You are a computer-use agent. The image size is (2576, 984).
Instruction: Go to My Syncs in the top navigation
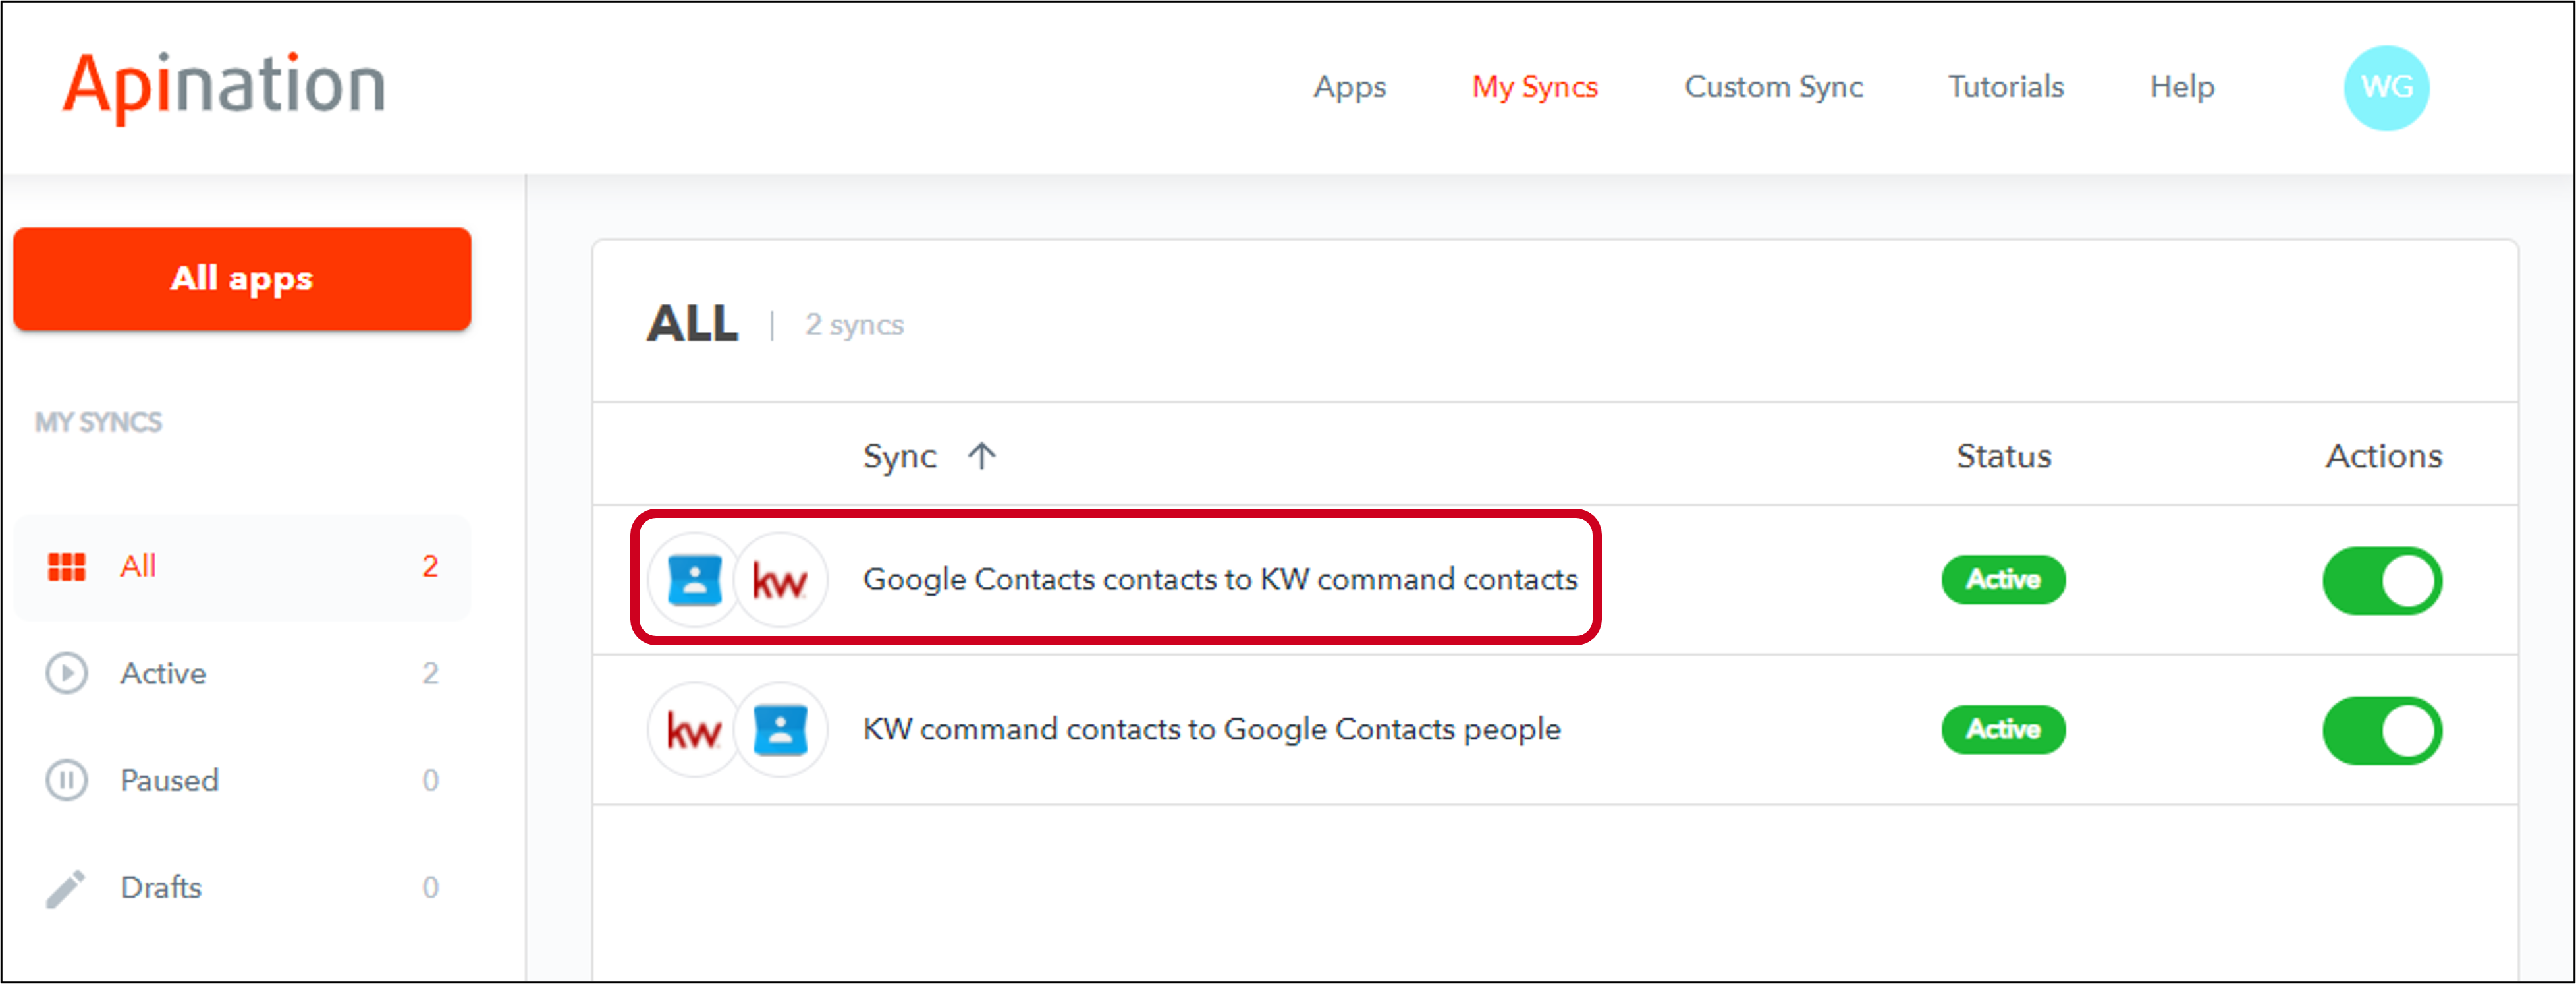click(x=1534, y=87)
